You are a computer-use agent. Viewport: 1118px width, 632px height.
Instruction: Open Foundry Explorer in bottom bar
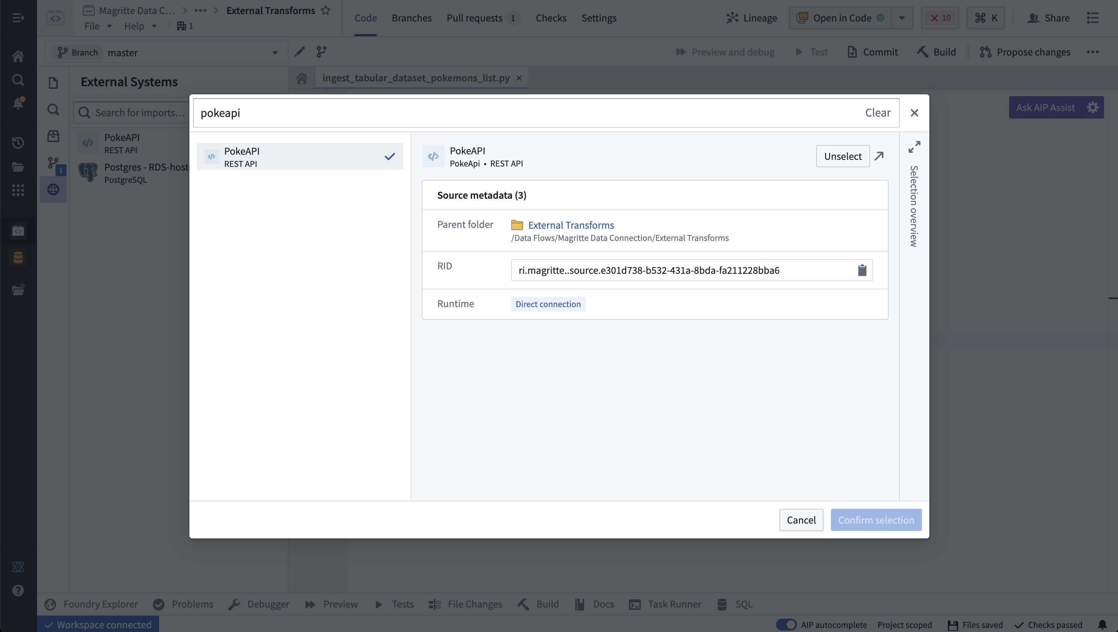coord(92,604)
